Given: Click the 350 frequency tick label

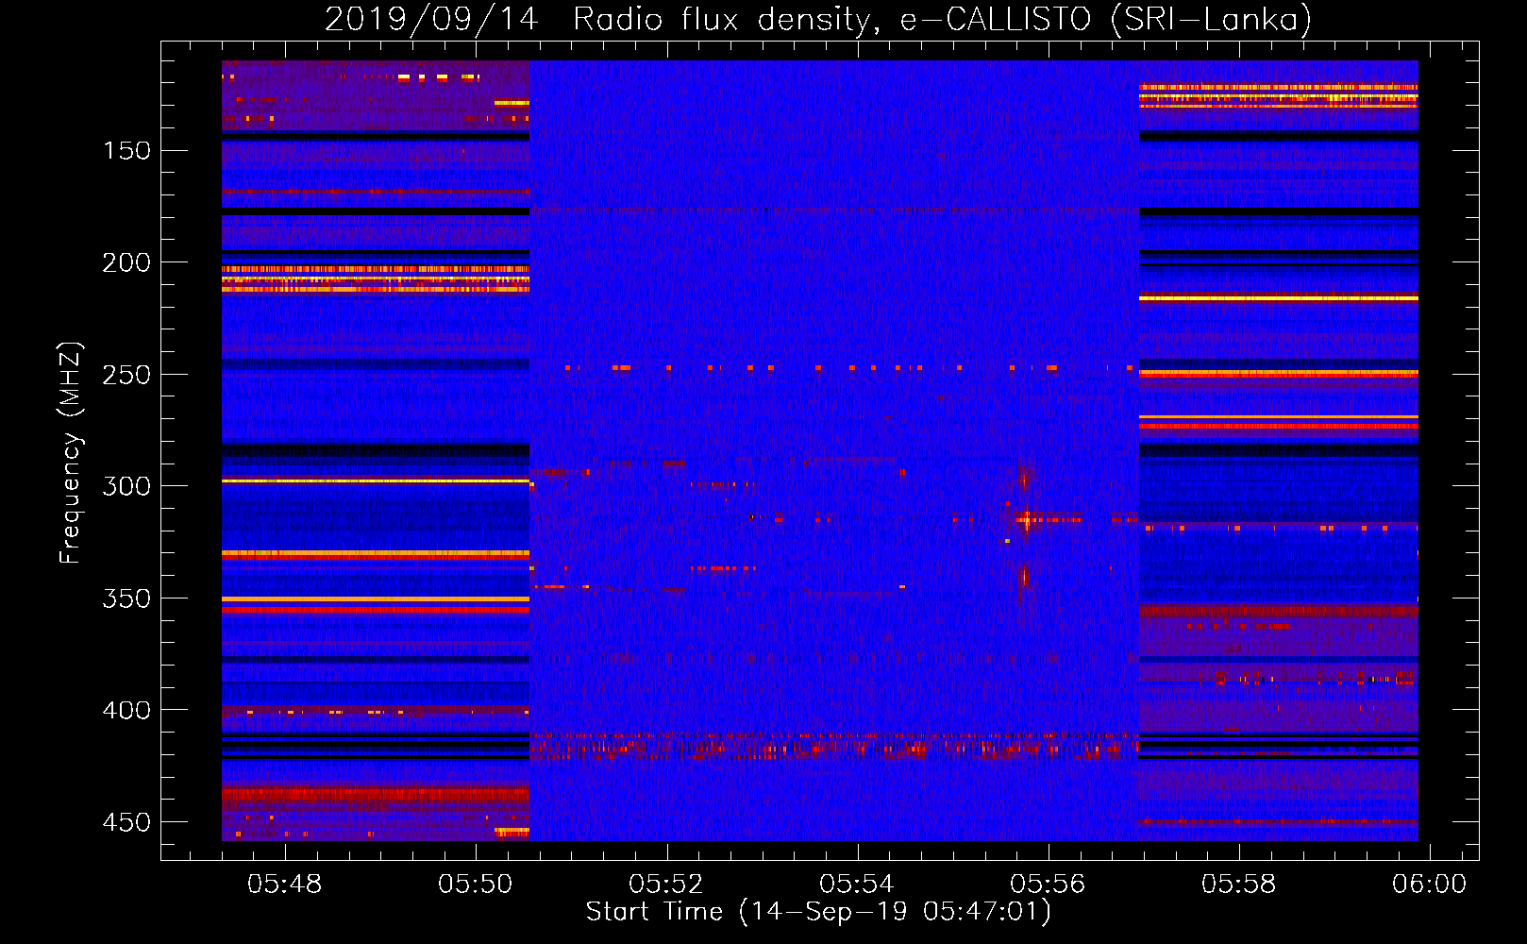Looking at the screenshot, I should (x=126, y=598).
